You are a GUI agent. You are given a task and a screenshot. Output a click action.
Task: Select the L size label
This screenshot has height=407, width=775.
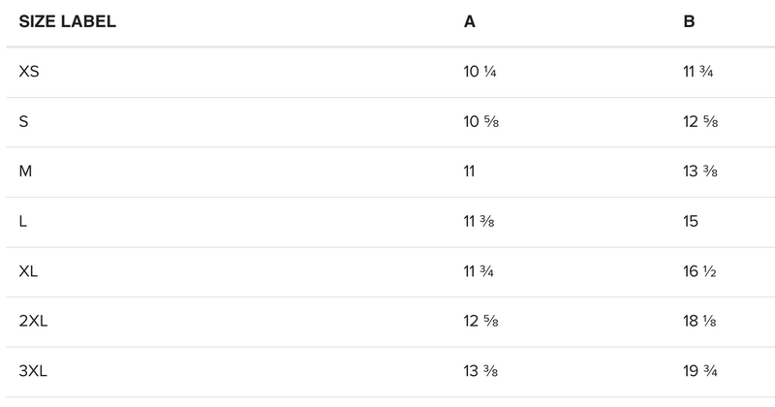click(x=23, y=222)
